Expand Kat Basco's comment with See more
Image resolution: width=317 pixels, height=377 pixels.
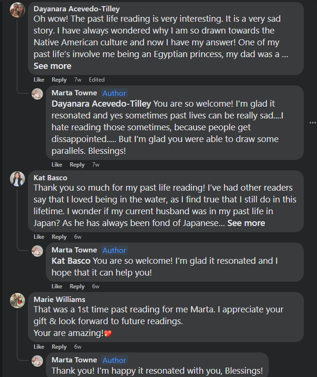pyautogui.click(x=246, y=223)
